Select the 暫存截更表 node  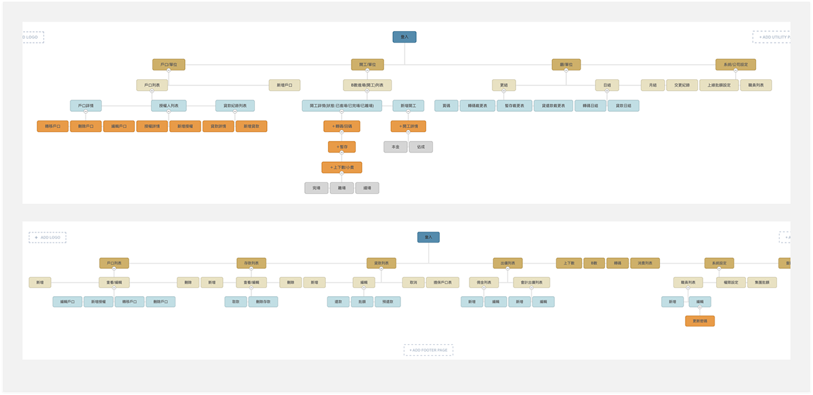[514, 106]
